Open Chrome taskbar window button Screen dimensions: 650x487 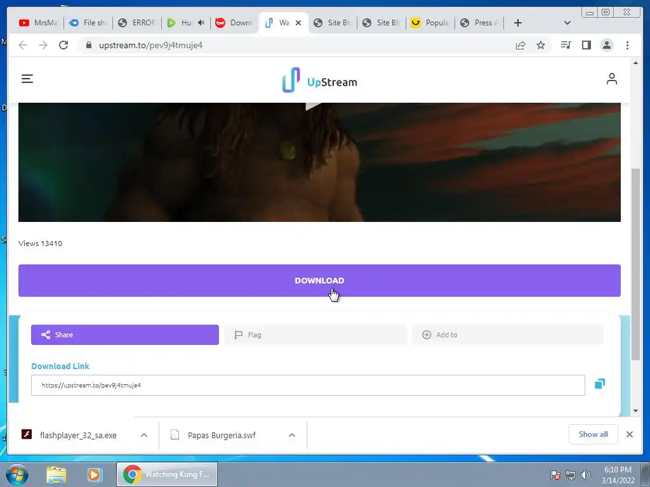167,474
